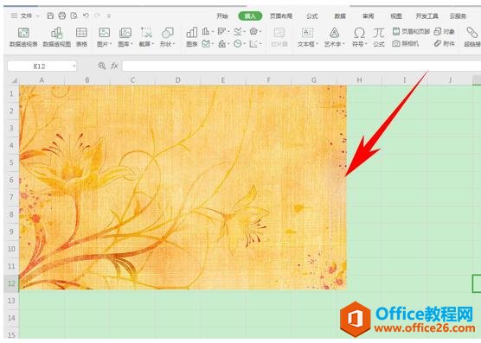Open the 图片 dropdown arrow

(111, 44)
